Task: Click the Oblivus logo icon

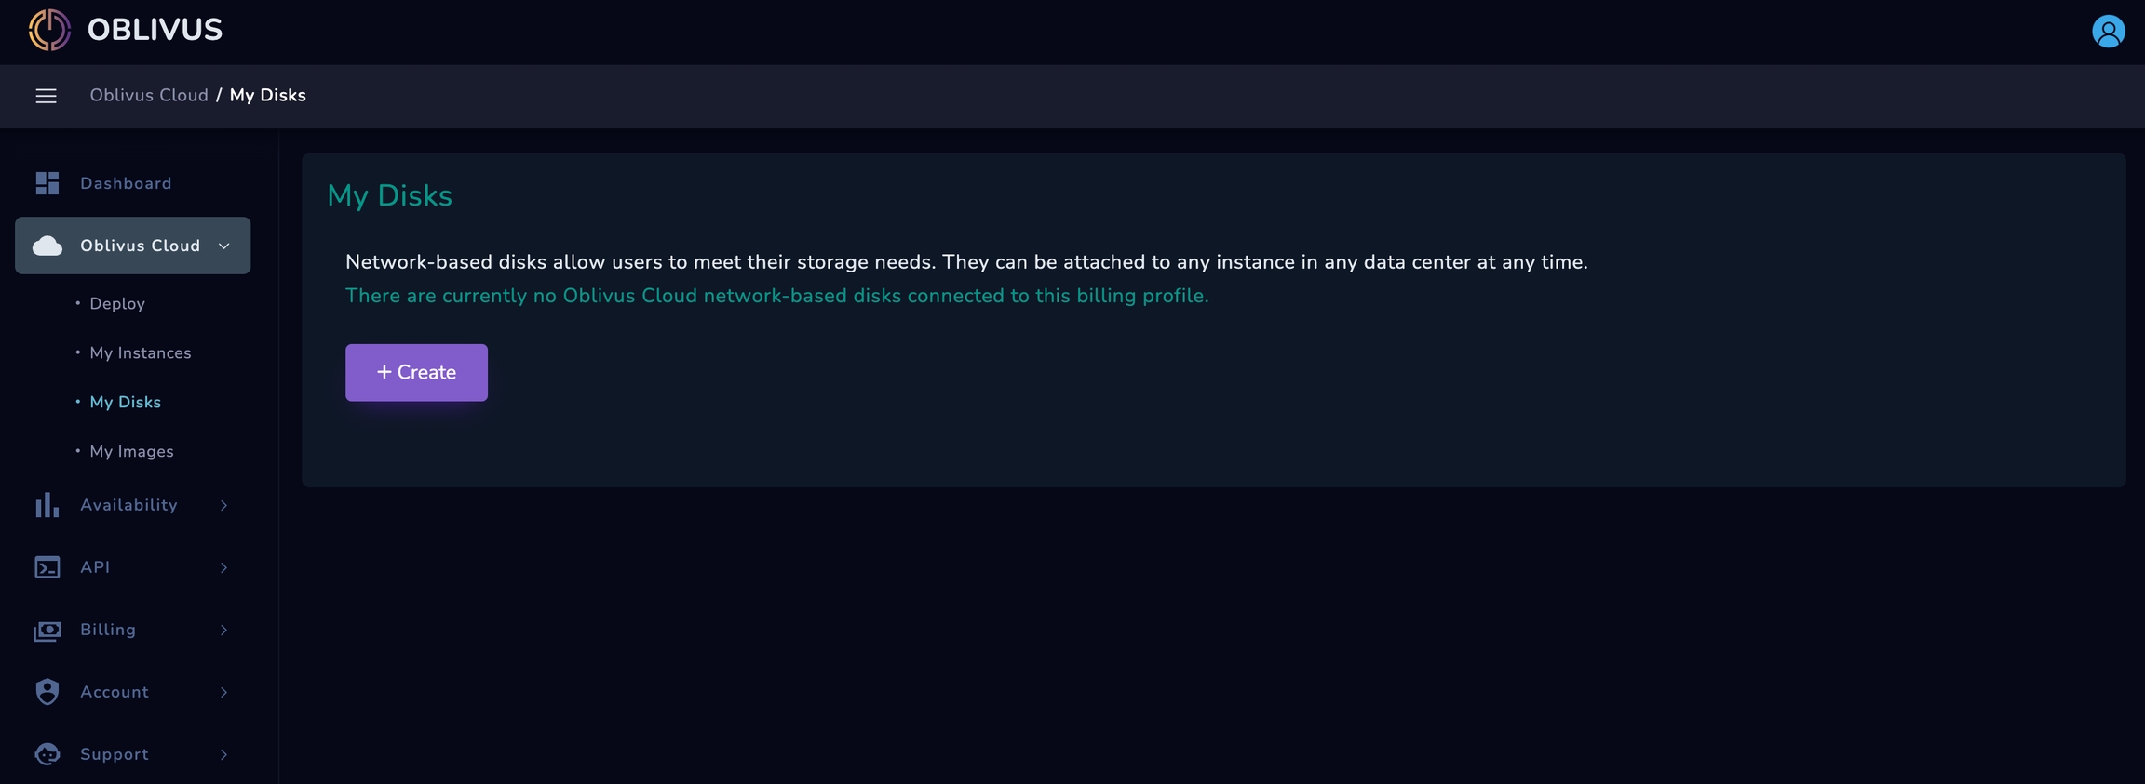Action: [49, 30]
